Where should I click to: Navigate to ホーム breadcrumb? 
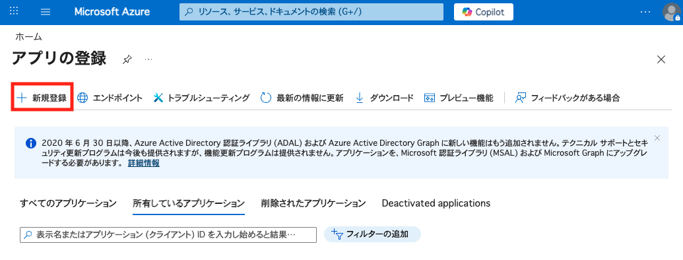(29, 36)
